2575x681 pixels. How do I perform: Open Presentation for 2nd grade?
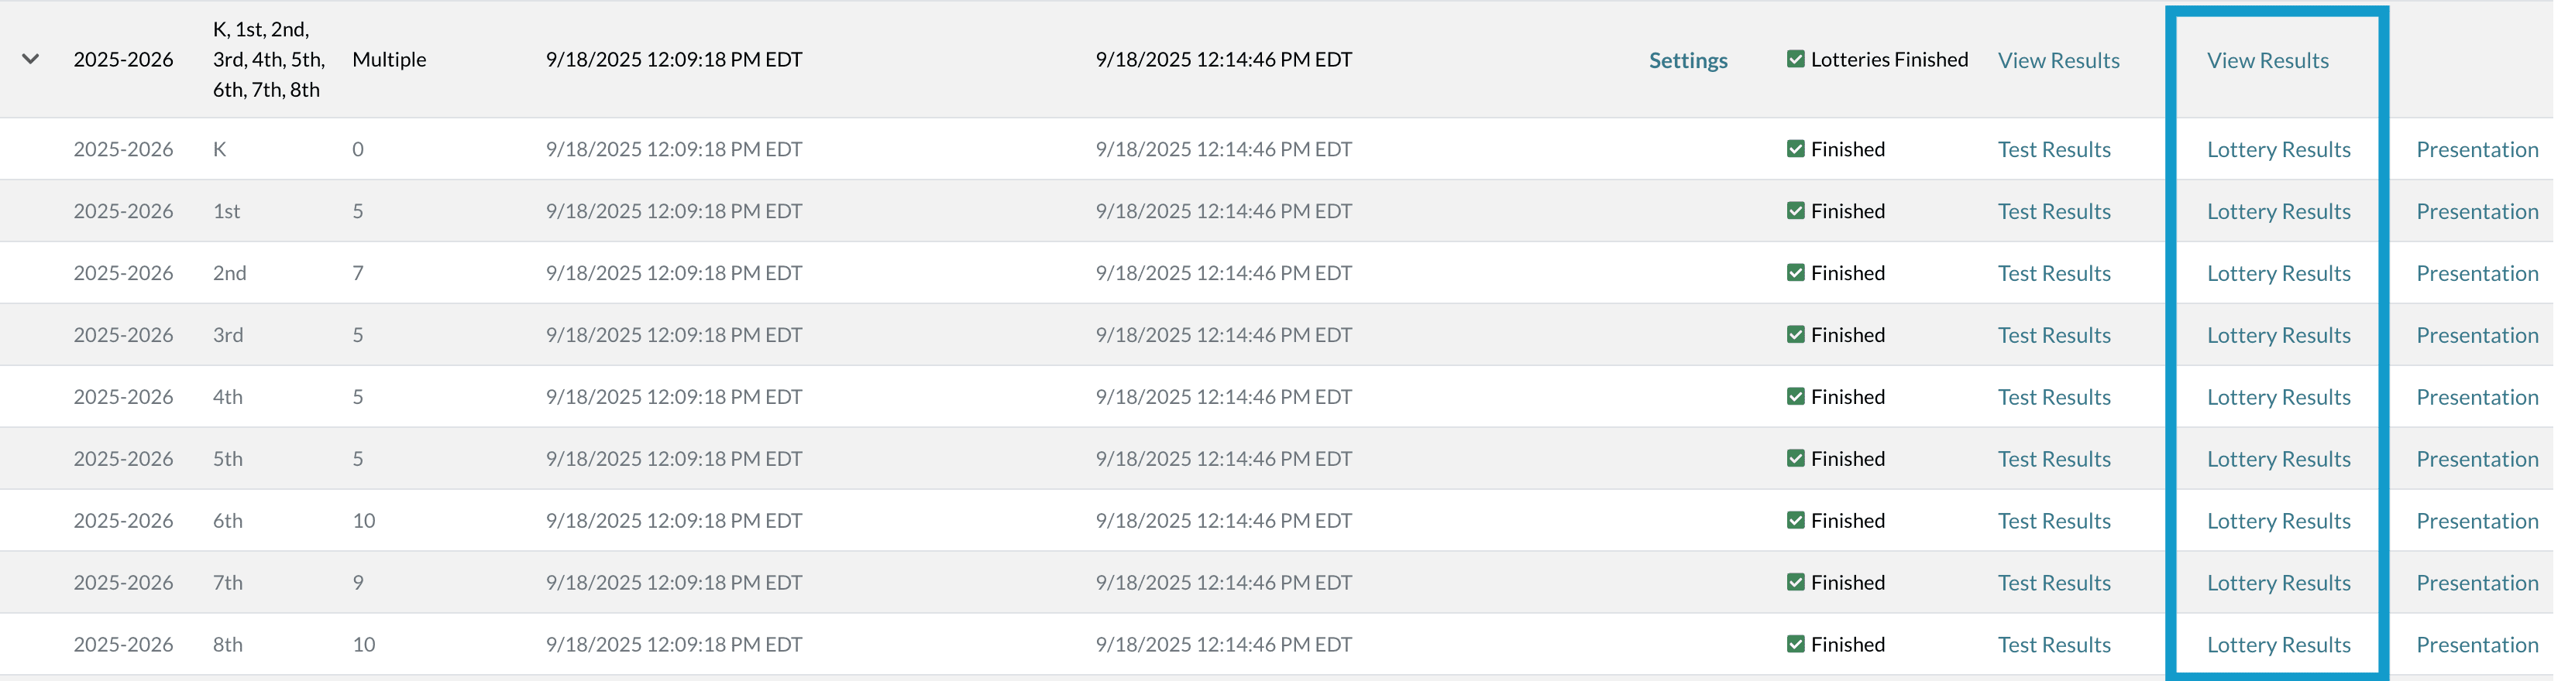(2476, 272)
